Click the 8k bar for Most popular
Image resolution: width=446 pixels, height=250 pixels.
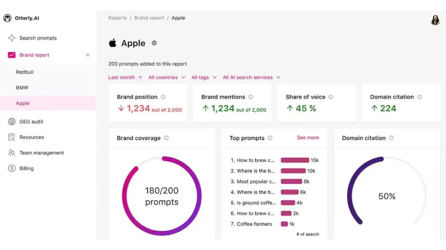coord(291,181)
